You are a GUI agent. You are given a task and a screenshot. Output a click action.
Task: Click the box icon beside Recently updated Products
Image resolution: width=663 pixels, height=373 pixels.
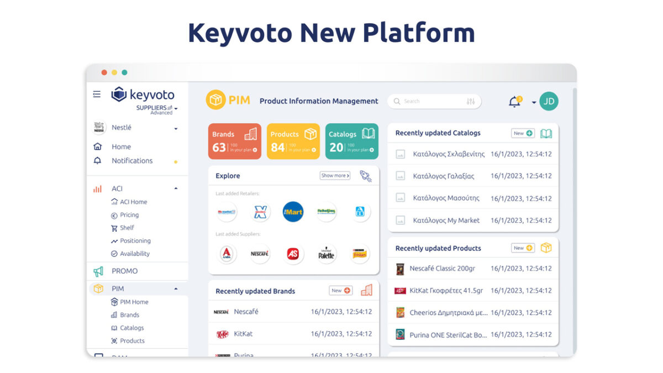546,248
